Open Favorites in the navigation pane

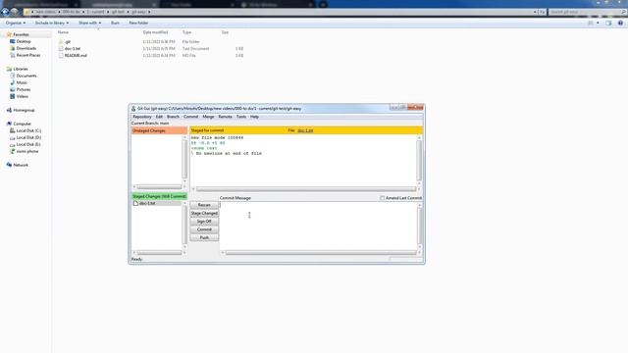(21, 34)
